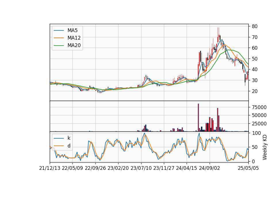Click the MA5 legend label
This screenshot has width=276, height=198.
(72, 30)
